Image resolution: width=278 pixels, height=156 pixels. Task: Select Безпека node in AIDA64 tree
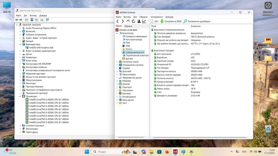pyautogui.click(x=126, y=94)
